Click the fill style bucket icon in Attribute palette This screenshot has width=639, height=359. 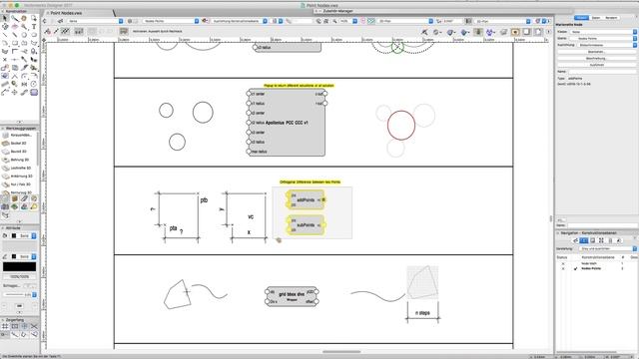(x=5, y=235)
